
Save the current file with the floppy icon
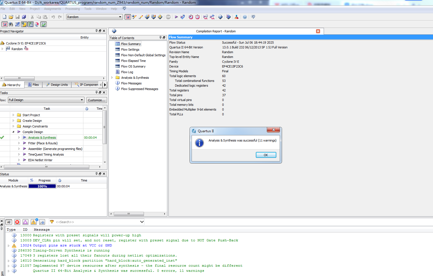[17, 17]
